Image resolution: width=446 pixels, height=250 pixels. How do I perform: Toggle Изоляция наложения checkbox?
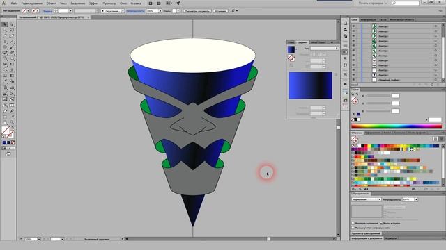(353, 224)
